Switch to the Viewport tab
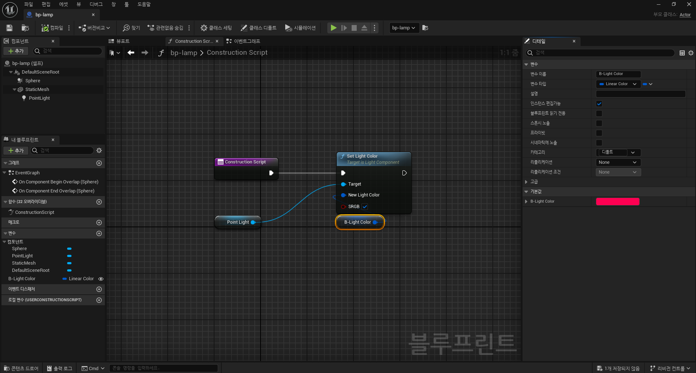 [119, 41]
